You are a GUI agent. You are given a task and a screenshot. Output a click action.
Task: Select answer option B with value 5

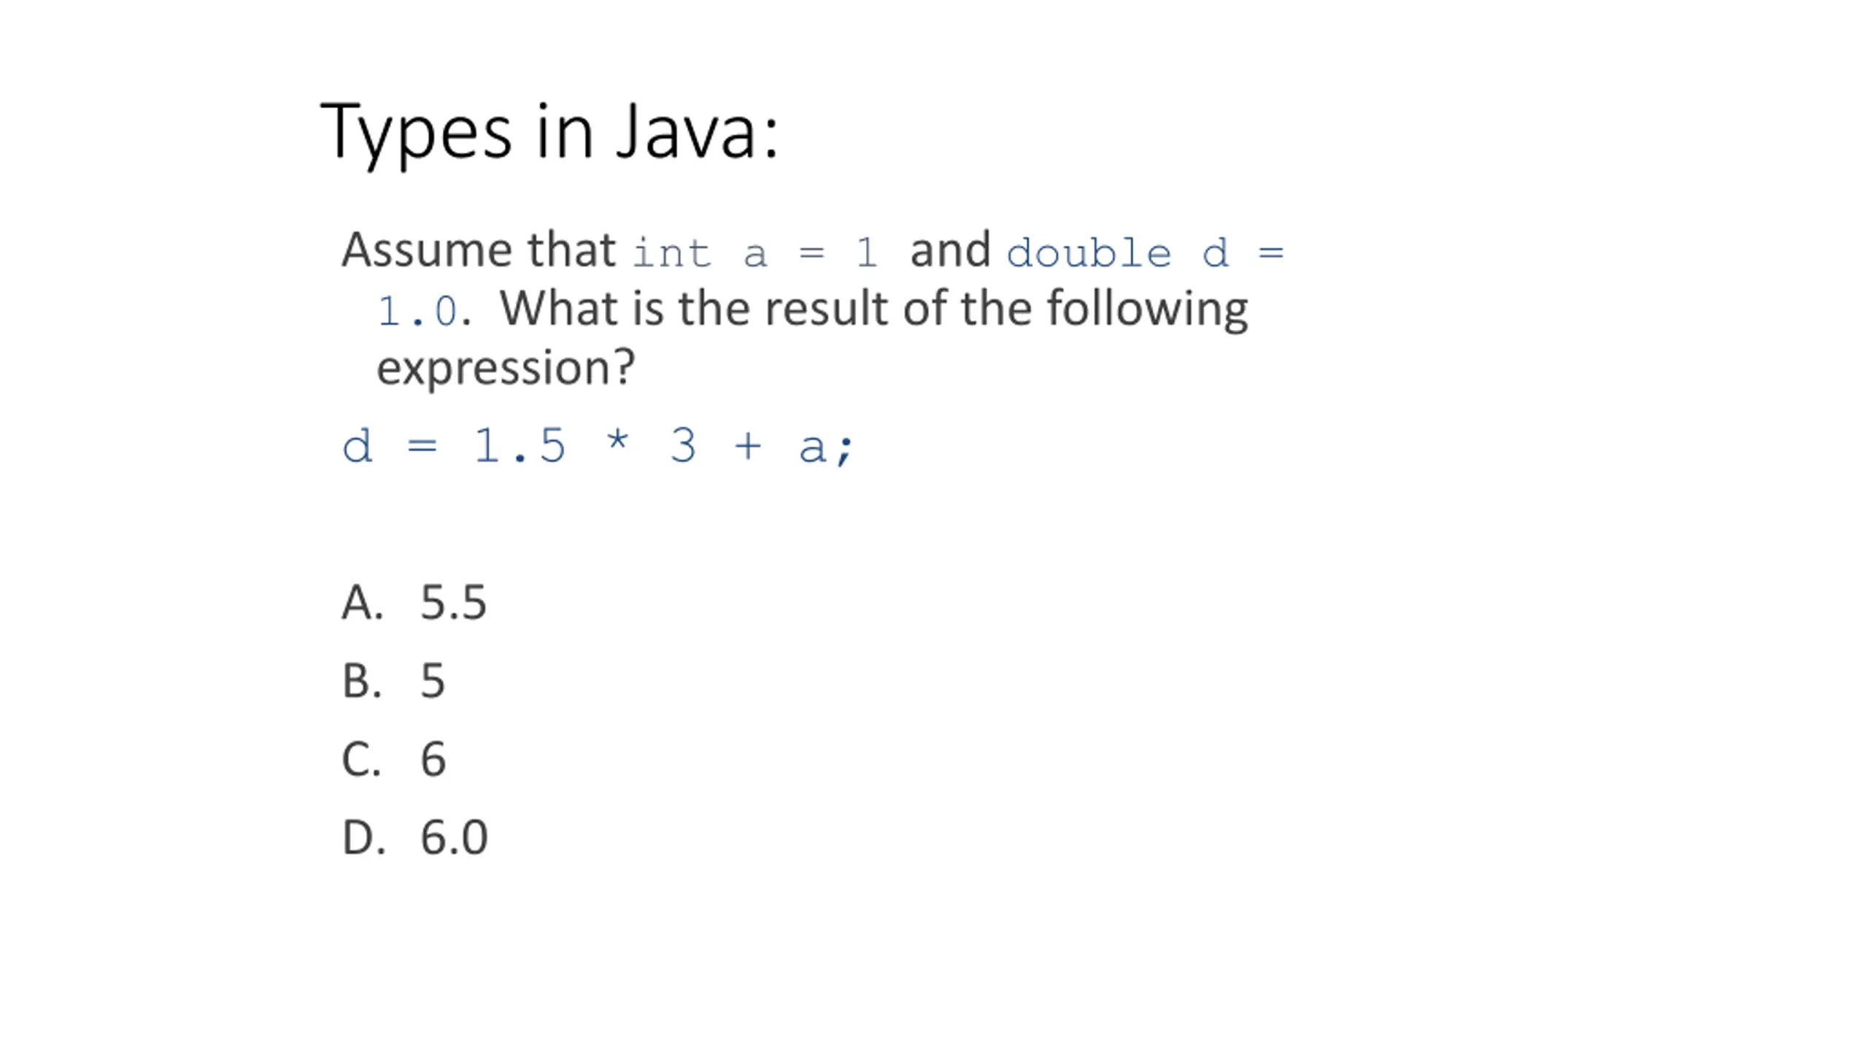pos(393,680)
